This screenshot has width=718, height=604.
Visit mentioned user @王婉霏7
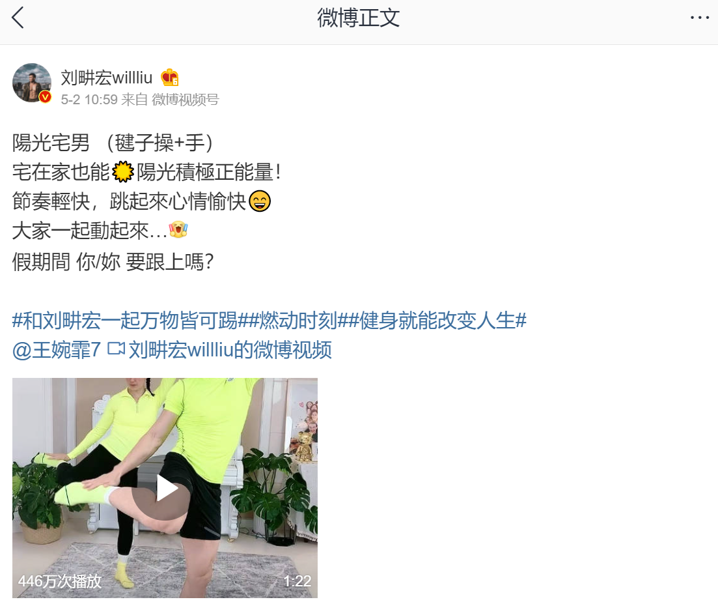click(57, 350)
